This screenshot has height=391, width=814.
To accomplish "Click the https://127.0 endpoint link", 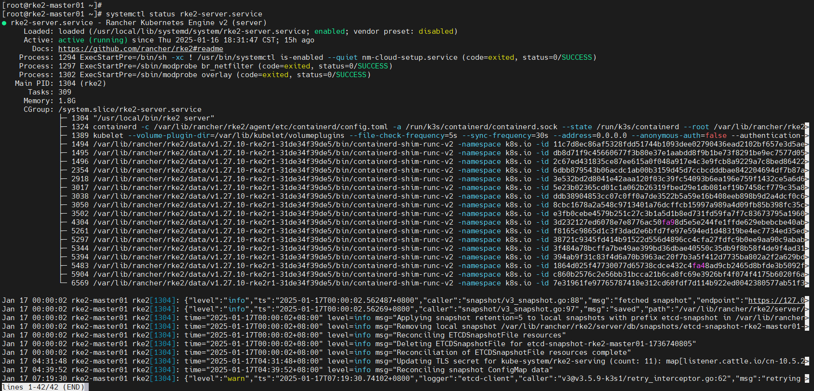I will point(776,300).
